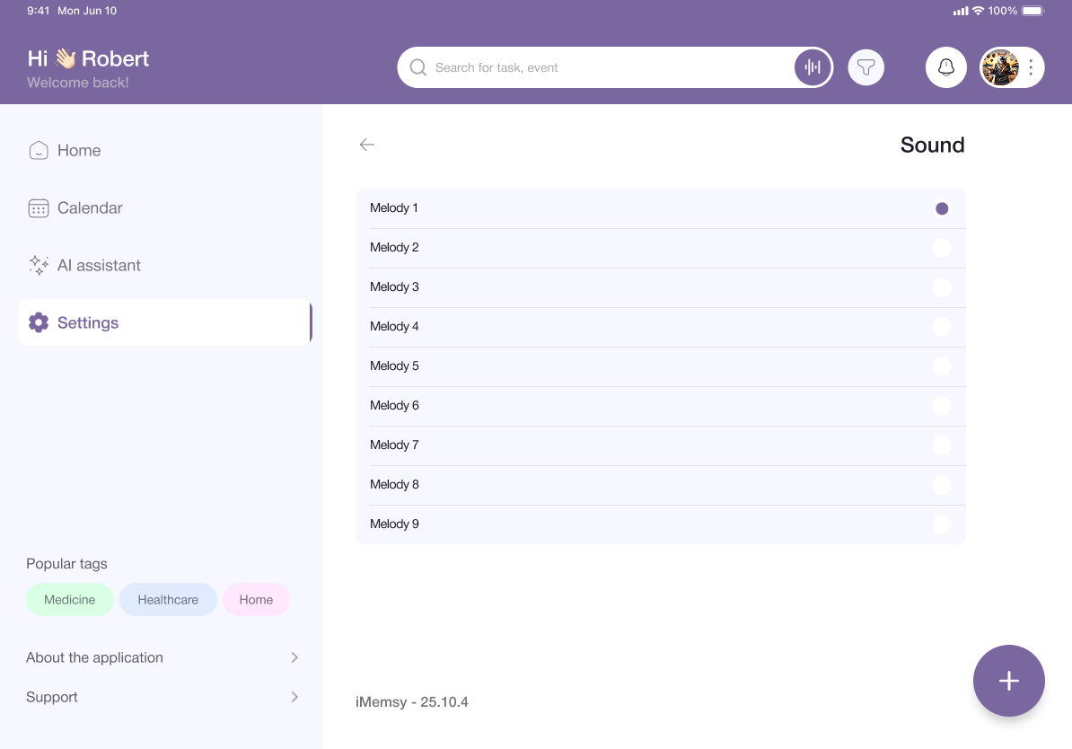
Task: Open the filter funnel icon
Action: tap(866, 67)
